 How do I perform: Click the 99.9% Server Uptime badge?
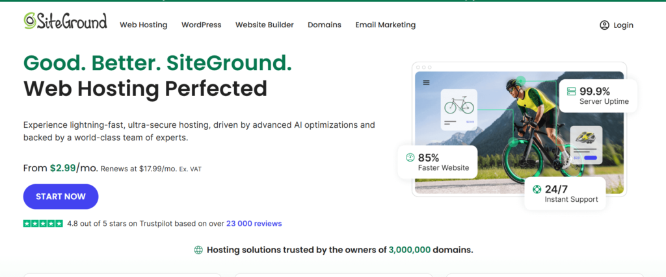click(x=598, y=96)
